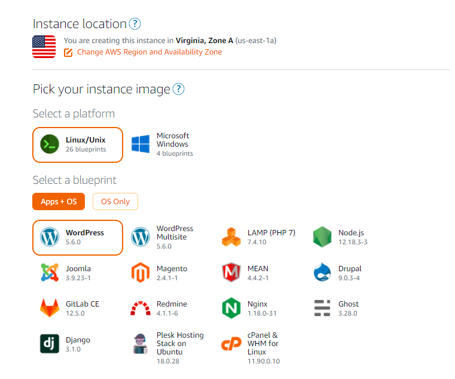Choose the WordPress Multisite blueprint label
The image size is (455, 379).
175,233
